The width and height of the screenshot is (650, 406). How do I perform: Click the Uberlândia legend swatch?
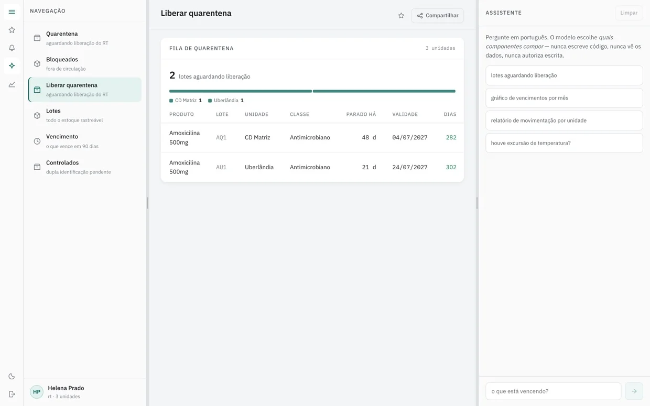tap(210, 101)
